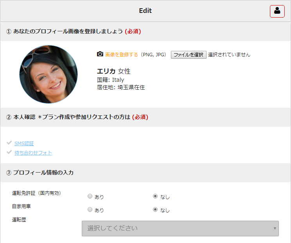Click the Edit page title

(145, 11)
